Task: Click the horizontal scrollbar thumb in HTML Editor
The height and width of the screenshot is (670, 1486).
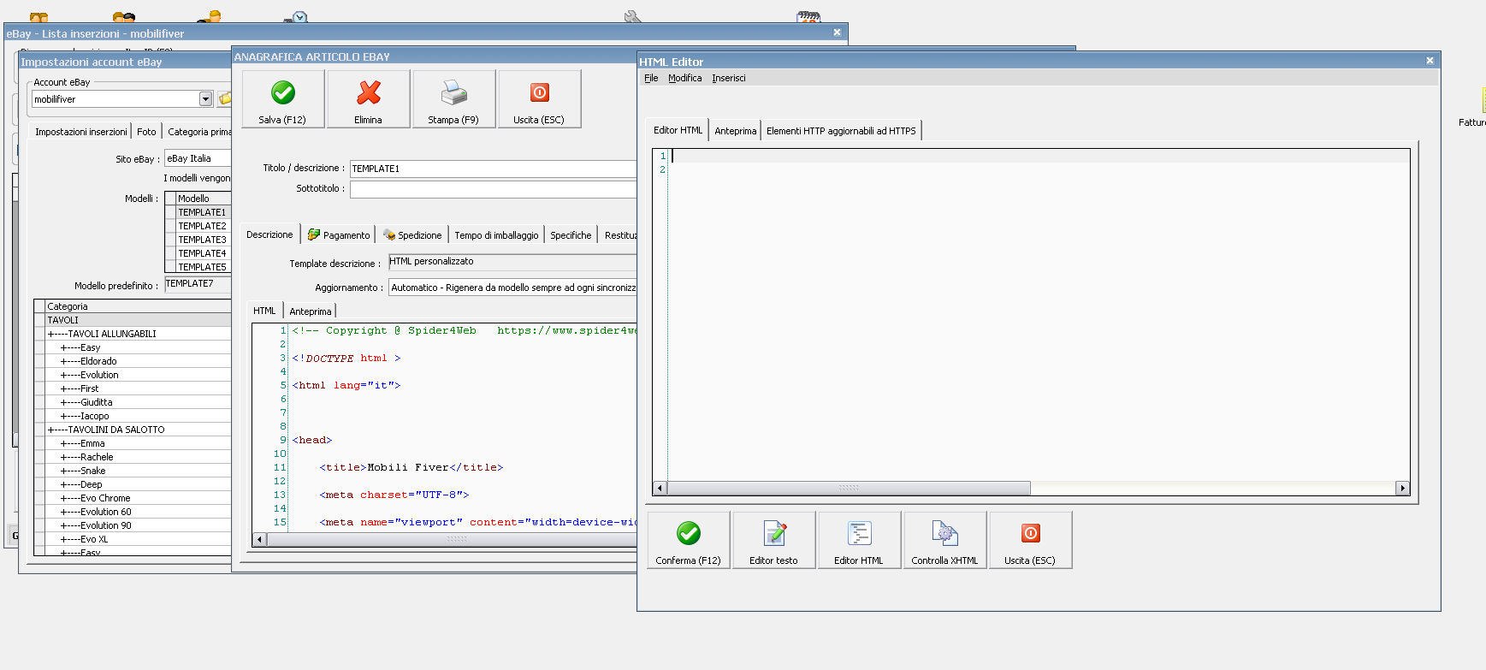Action: coord(849,488)
